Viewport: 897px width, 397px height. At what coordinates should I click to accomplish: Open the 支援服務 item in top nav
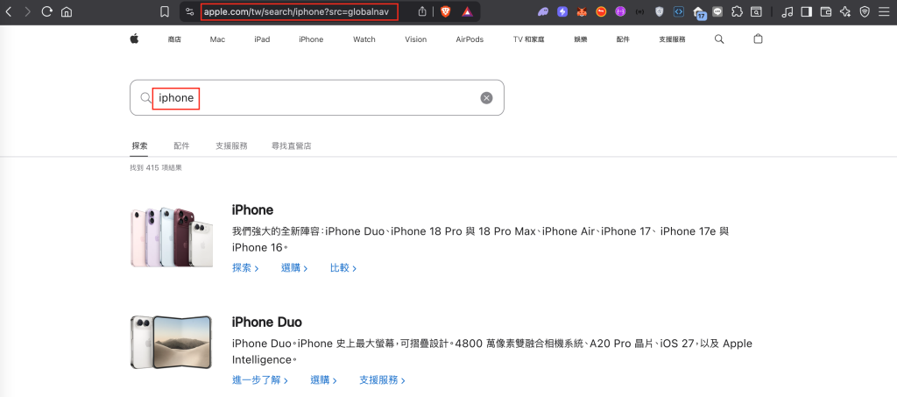tap(672, 39)
